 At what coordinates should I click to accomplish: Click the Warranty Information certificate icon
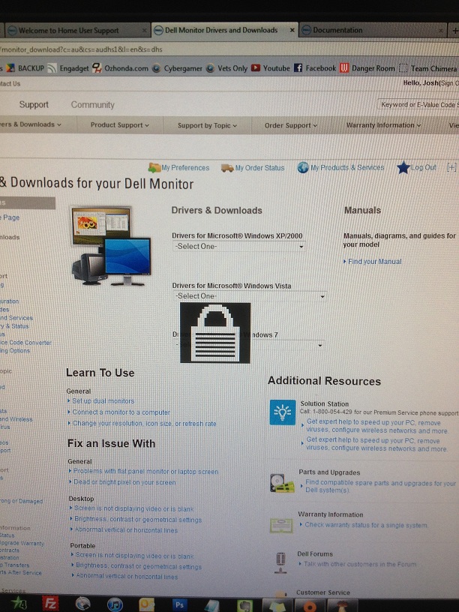click(x=281, y=525)
